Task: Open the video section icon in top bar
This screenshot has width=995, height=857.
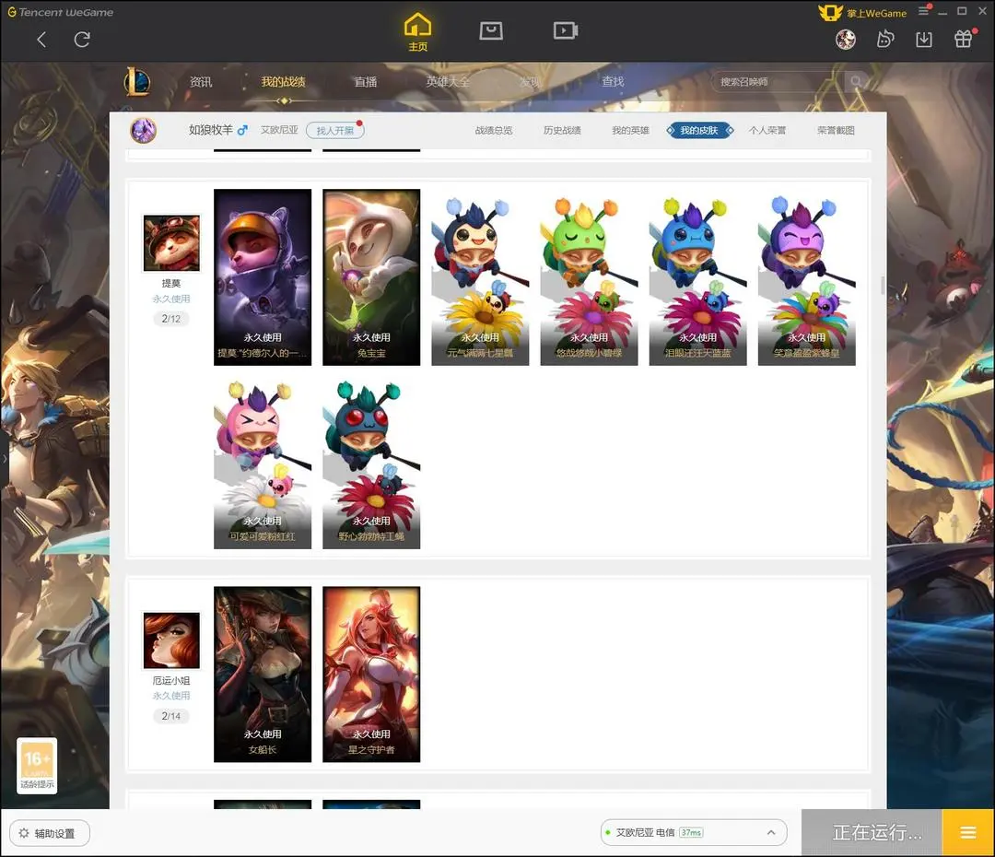Action: pyautogui.click(x=565, y=30)
